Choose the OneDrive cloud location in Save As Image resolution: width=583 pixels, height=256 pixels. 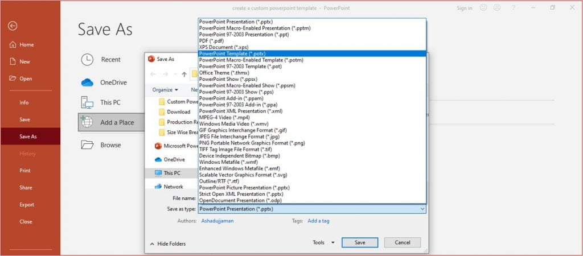point(104,82)
